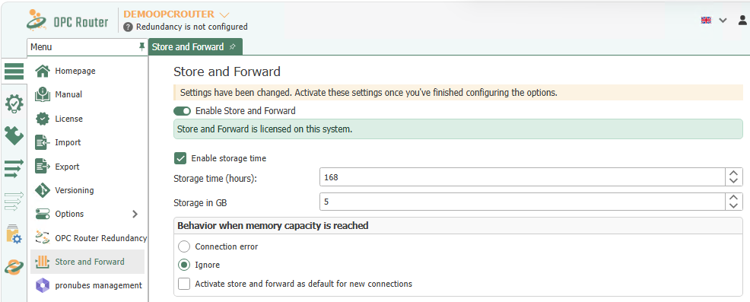Click 'Redundancy is not configured' status text
This screenshot has width=750, height=302.
(x=192, y=27)
